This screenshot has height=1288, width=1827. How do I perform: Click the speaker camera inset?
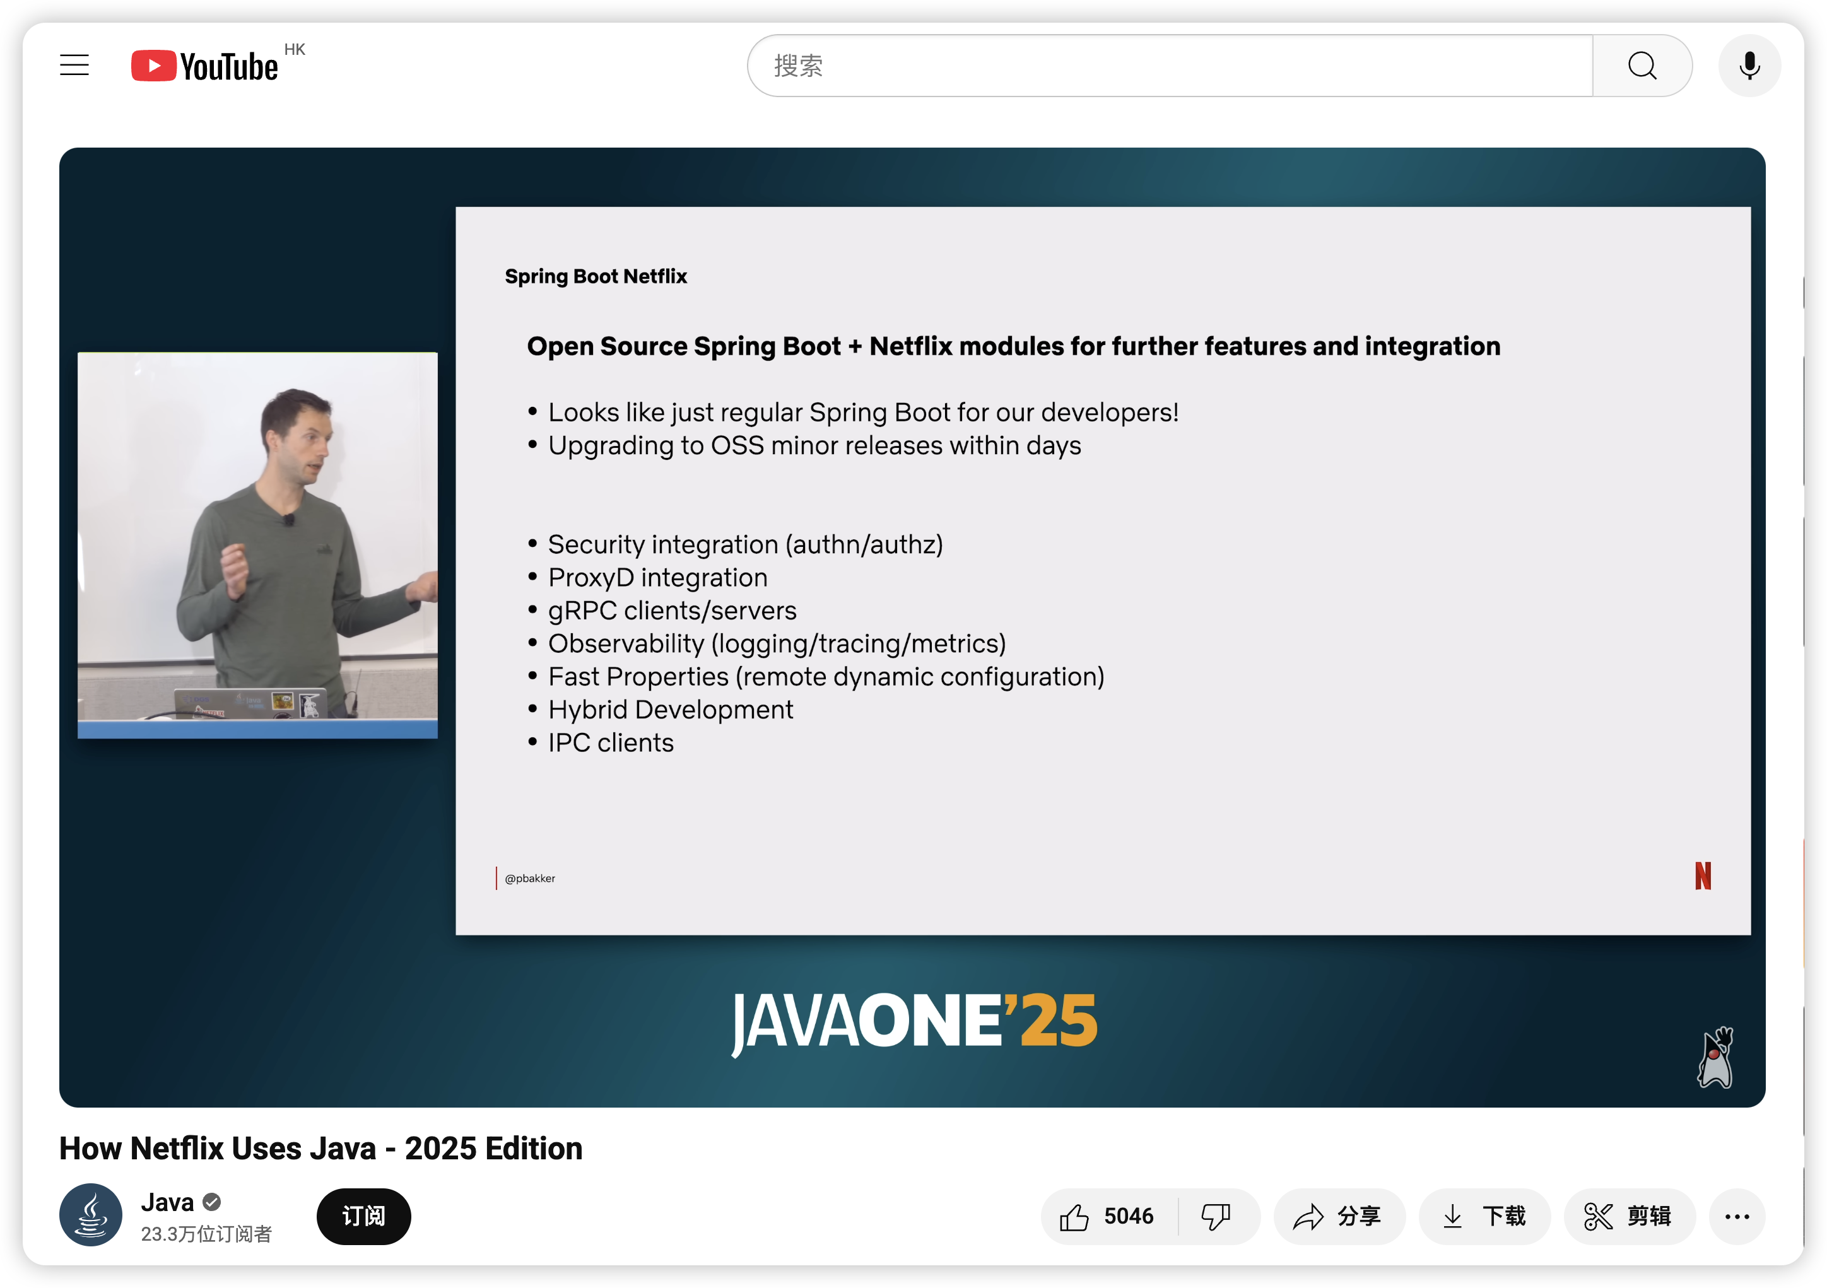257,546
